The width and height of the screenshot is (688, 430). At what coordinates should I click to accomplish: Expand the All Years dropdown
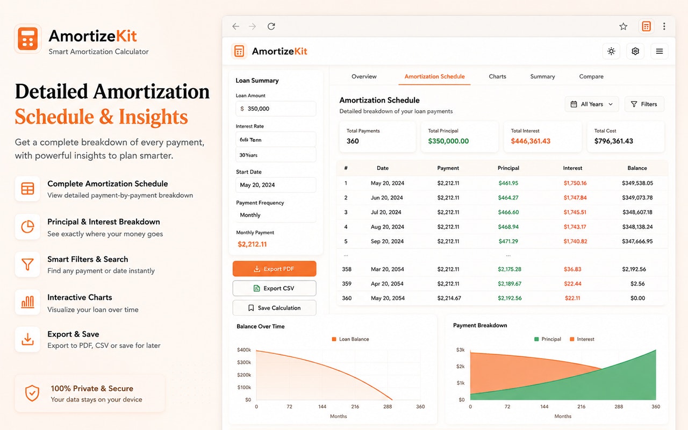[x=592, y=104]
